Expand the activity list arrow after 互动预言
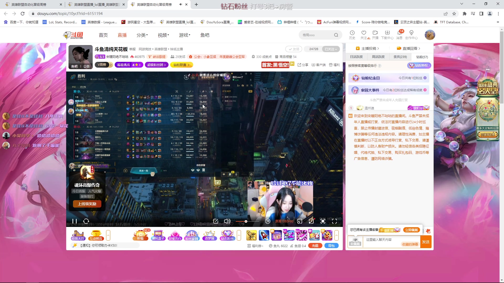 pos(108,235)
